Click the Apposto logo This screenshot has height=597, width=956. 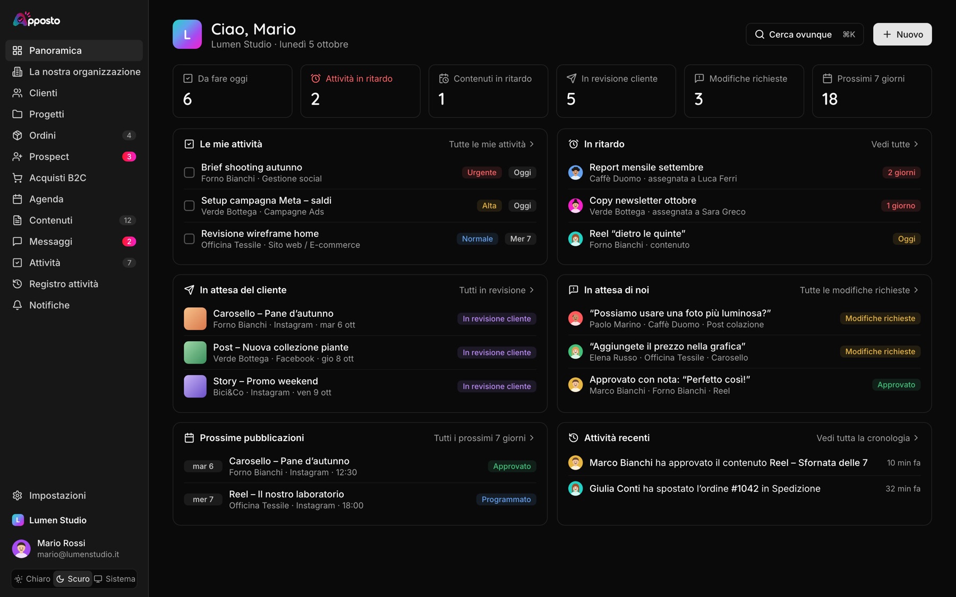[x=37, y=20]
